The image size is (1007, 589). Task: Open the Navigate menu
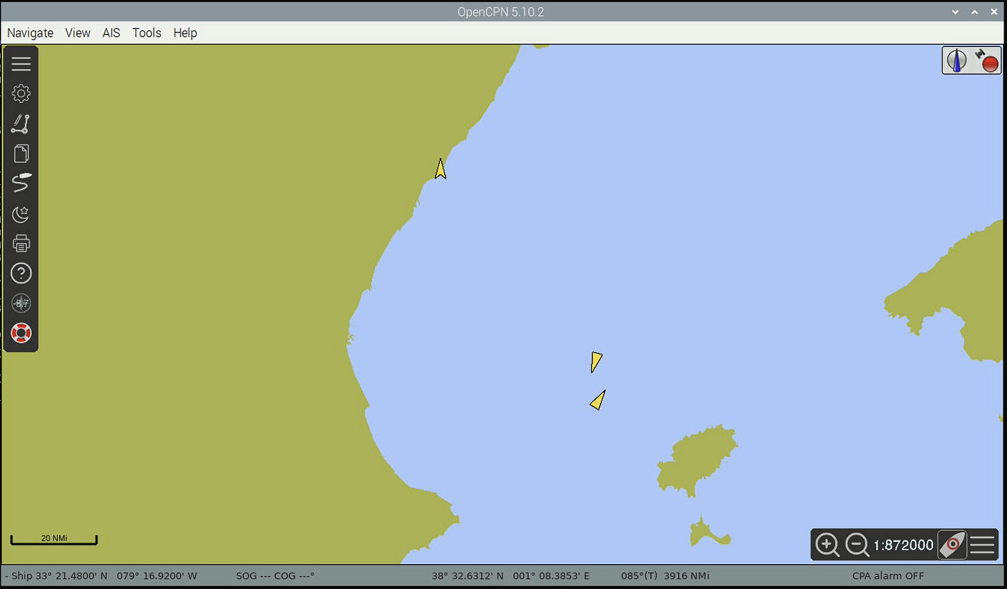[x=30, y=33]
